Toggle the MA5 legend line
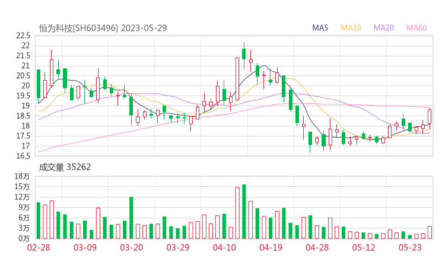Screen dimensions: 439x261 pyautogui.click(x=320, y=28)
